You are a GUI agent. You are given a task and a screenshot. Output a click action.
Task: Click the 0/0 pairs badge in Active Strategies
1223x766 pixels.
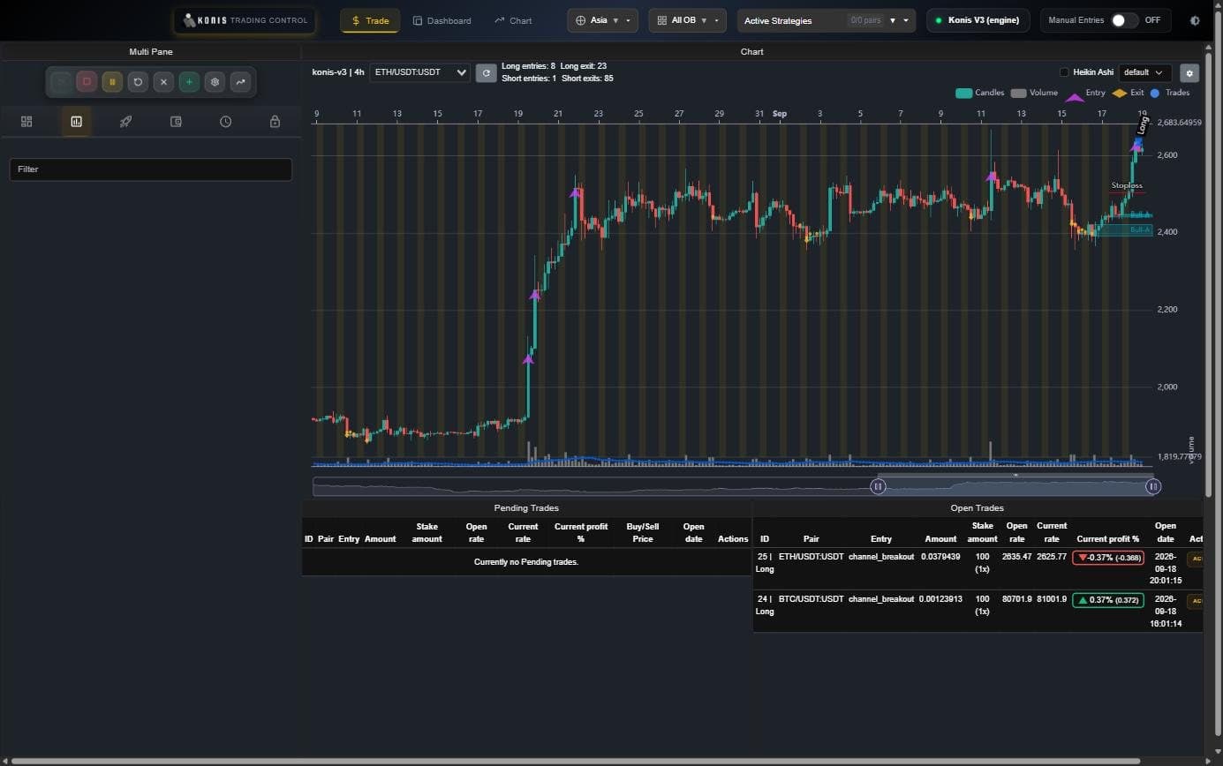coord(864,20)
